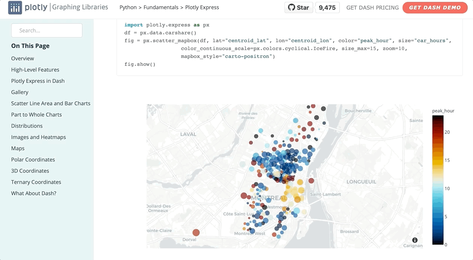This screenshot has width=473, height=260.
Task: Click the large red marker near Dorval
Action: click(x=196, y=233)
